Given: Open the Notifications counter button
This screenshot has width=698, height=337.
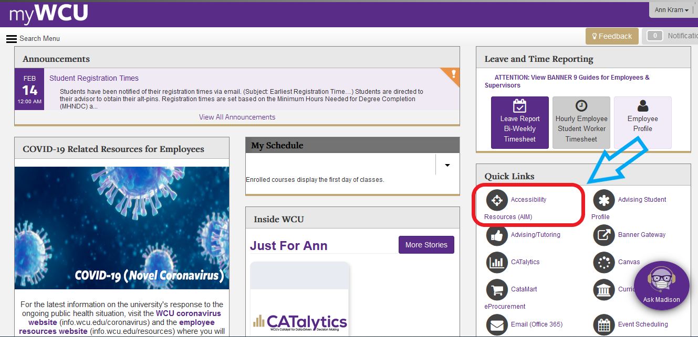Looking at the screenshot, I should [654, 36].
